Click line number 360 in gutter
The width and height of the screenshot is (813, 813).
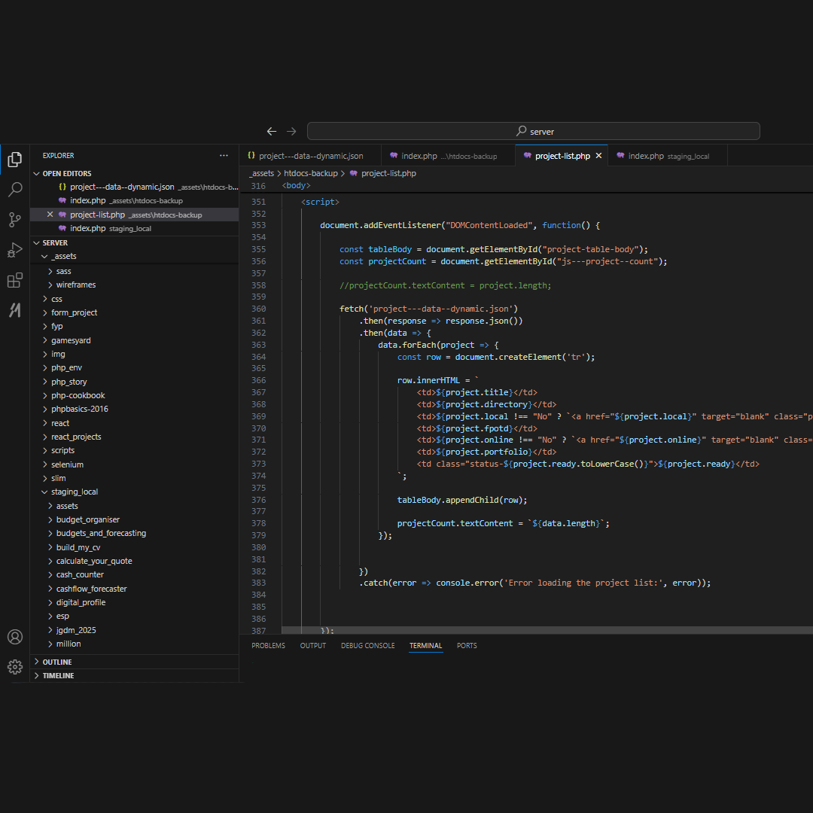(x=258, y=309)
